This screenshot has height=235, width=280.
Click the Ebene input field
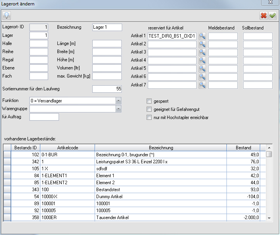coord(39,68)
